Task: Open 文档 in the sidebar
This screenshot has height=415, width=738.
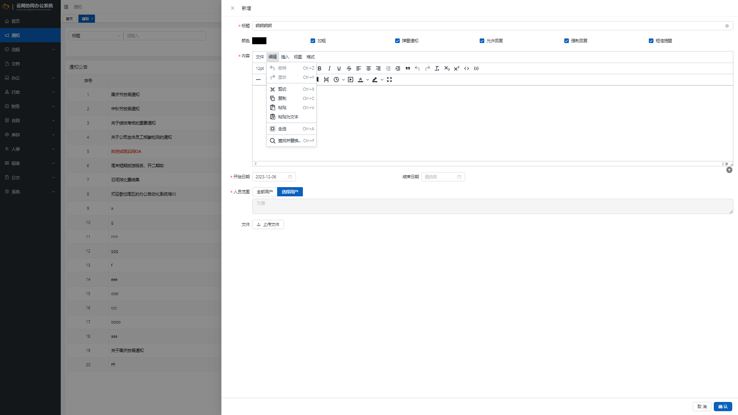Action: [x=30, y=64]
